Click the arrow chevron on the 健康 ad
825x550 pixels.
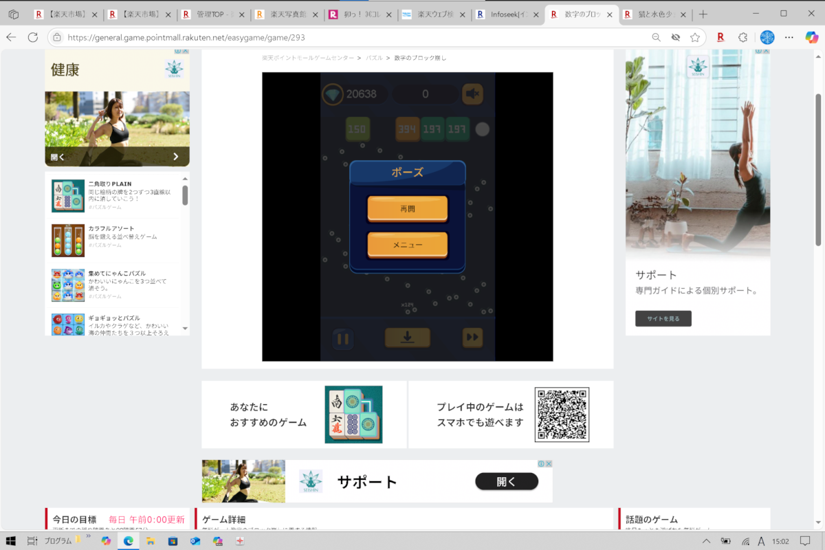[x=176, y=157]
